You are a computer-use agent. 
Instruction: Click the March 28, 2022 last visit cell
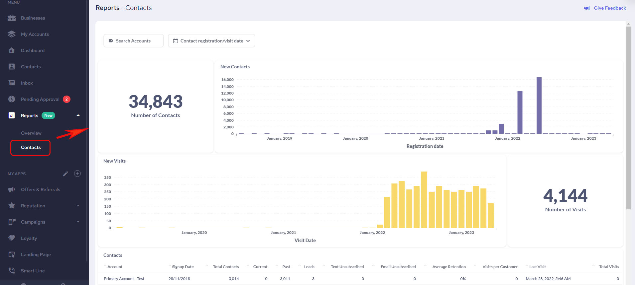(x=548, y=279)
